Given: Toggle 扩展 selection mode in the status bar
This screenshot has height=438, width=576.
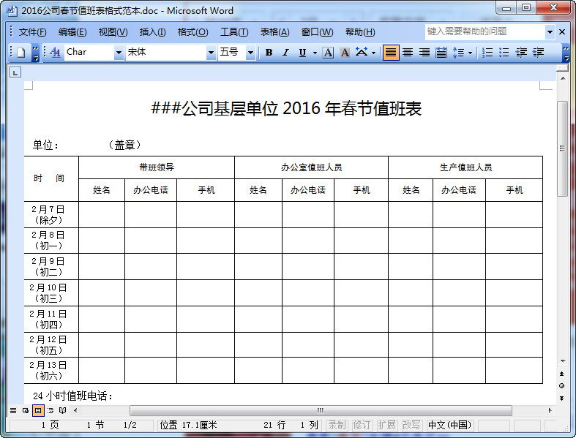Looking at the screenshot, I should tap(386, 425).
